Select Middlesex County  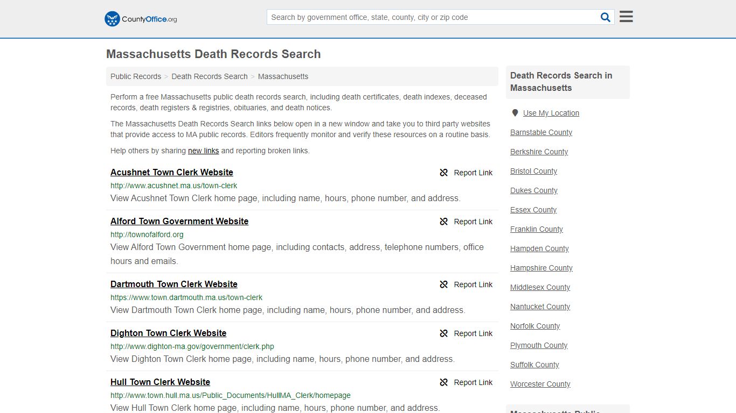(540, 287)
